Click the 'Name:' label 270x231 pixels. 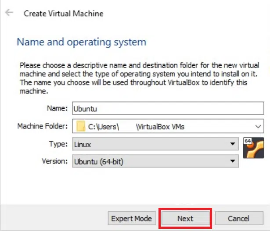(x=57, y=108)
